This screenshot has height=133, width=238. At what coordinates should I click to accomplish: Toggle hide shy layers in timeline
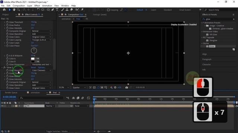73,98
